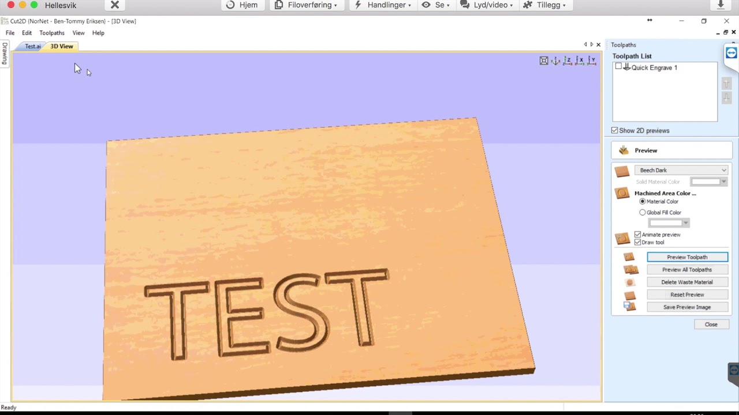Screen dimensions: 739x415
Task: Uncheck Show 2D previews
Action: pyautogui.click(x=615, y=131)
